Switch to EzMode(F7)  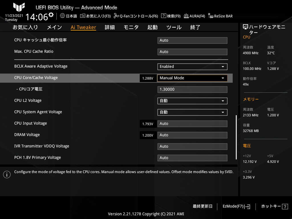[x=236, y=206]
